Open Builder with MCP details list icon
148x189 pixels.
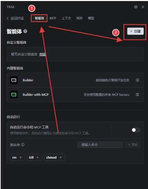coord(137,94)
